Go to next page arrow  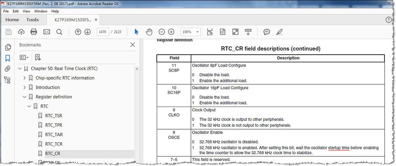click(87, 32)
